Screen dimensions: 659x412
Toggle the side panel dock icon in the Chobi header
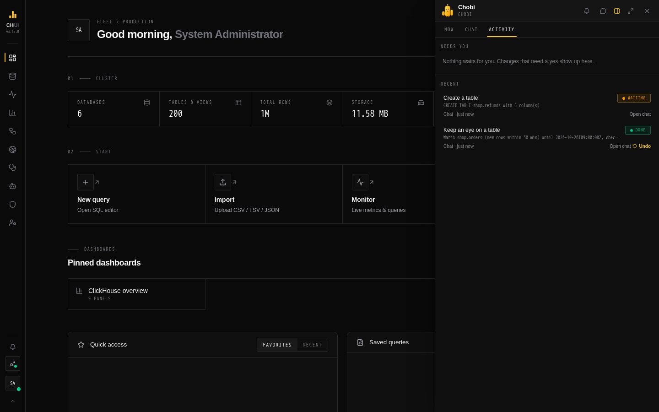click(x=617, y=11)
